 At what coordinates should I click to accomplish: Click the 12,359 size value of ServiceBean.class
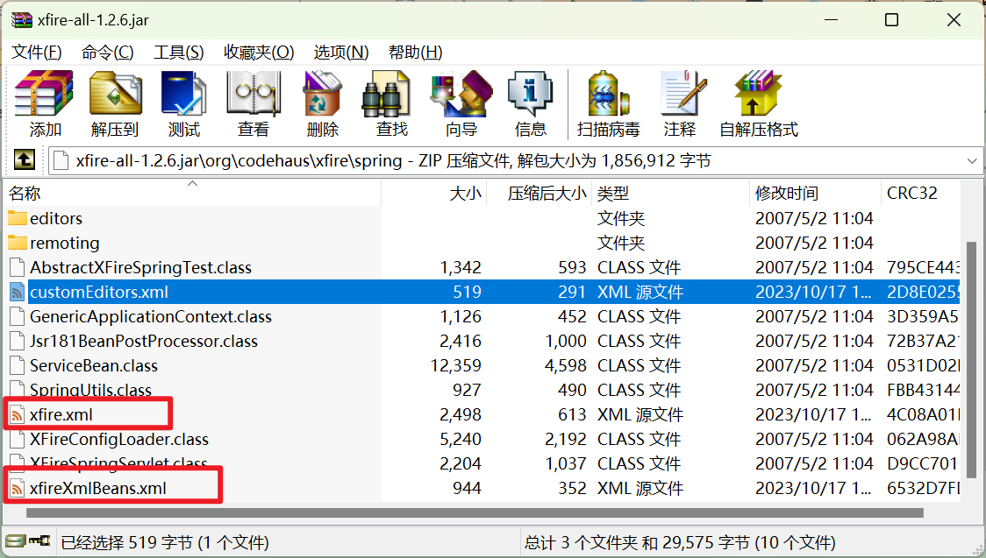[x=456, y=365]
